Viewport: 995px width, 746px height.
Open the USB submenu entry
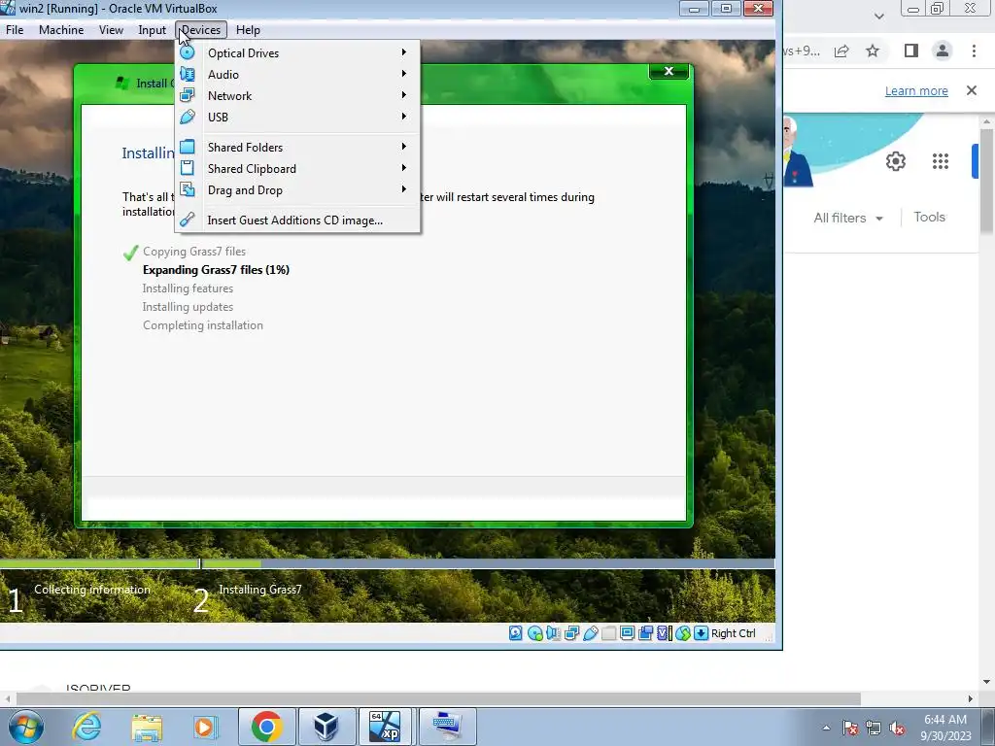pos(297,118)
